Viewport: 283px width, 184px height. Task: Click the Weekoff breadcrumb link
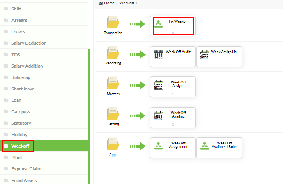coord(127,3)
